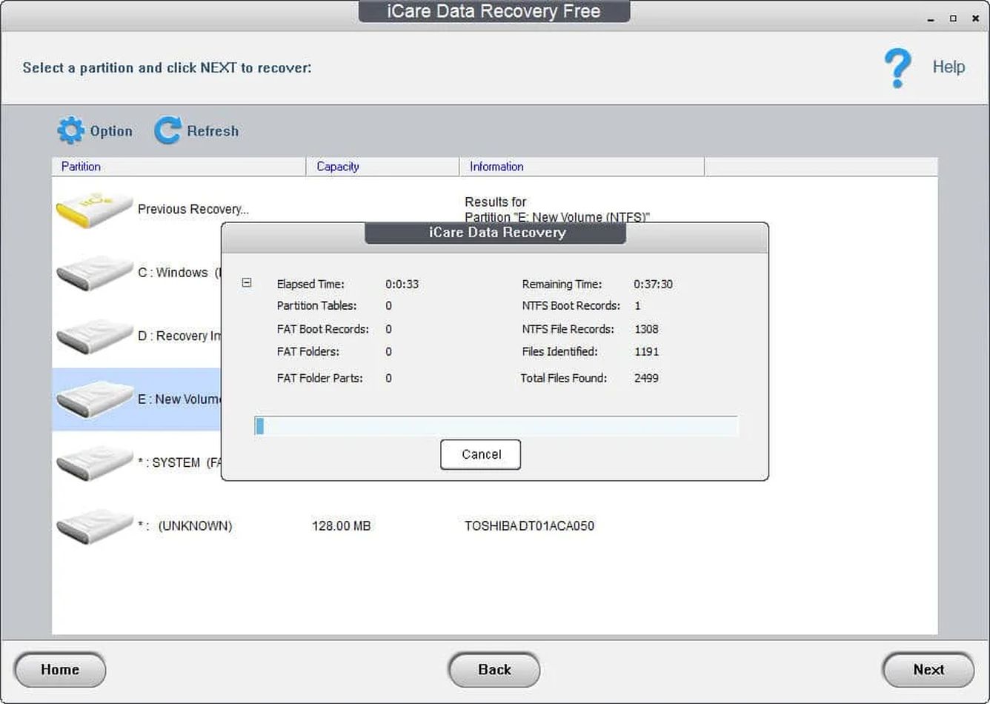
Task: Go Back to the previous step
Action: [494, 670]
